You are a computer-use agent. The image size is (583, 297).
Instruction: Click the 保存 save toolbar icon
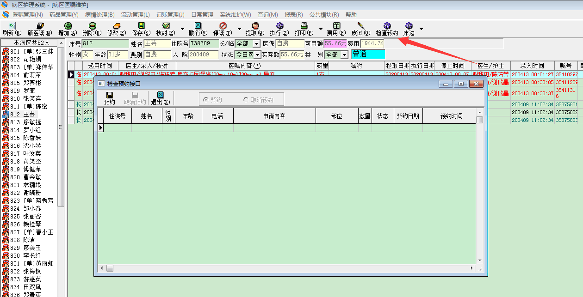pyautogui.click(x=142, y=26)
